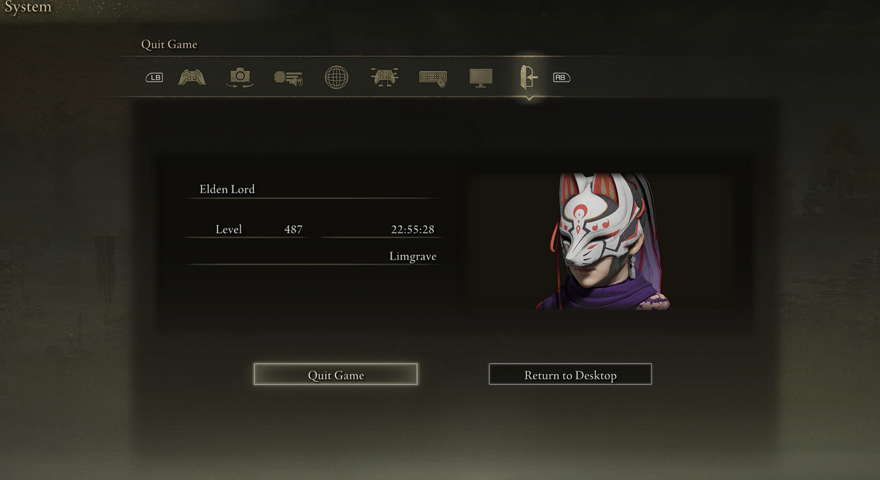Click the fox mask character portrait

(x=602, y=241)
